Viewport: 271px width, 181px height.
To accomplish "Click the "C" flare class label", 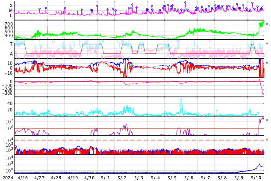I will [11, 15].
